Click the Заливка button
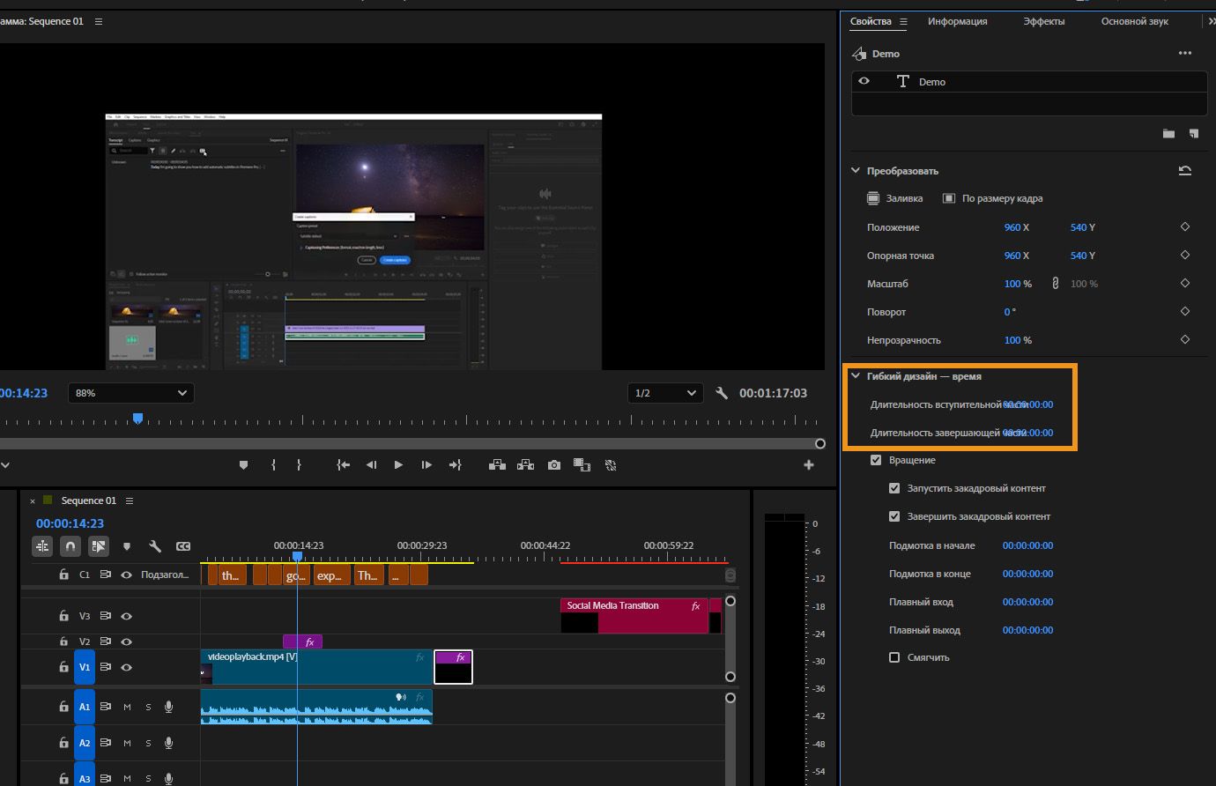1216x786 pixels. pyautogui.click(x=894, y=198)
